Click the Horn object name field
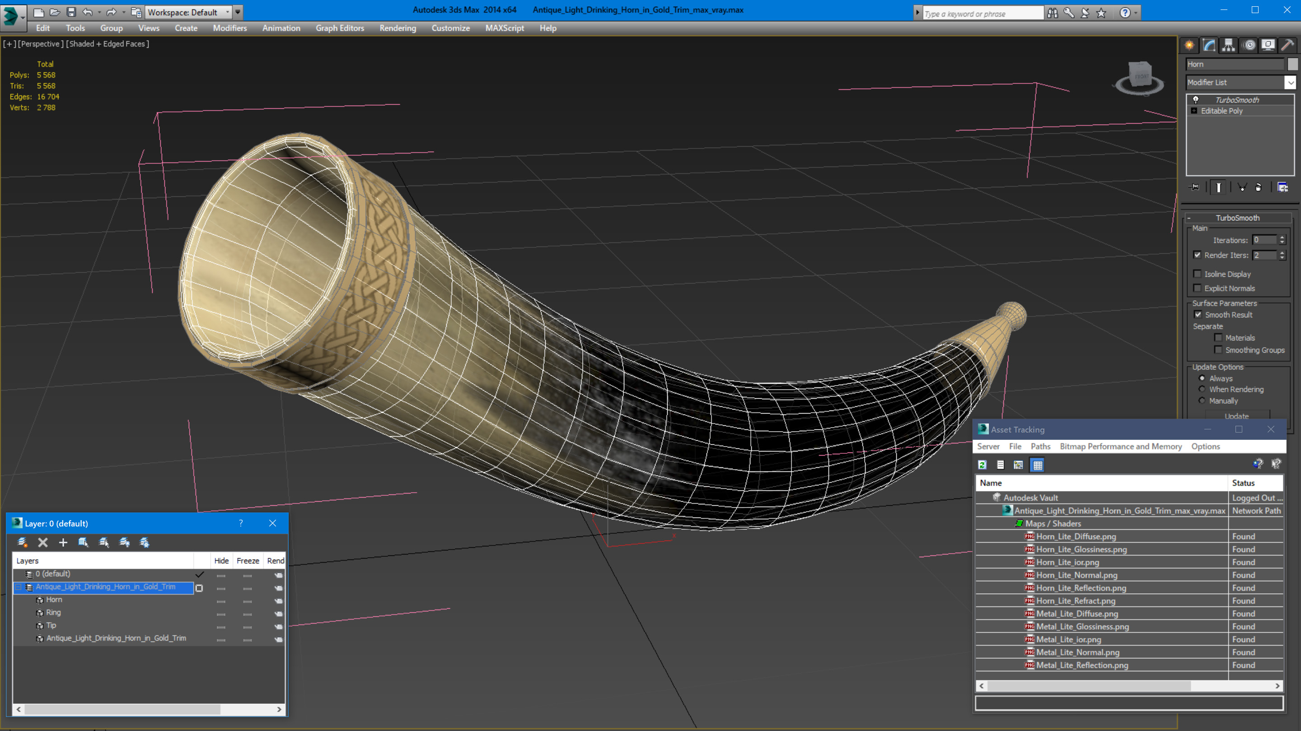Image resolution: width=1301 pixels, height=731 pixels. [1235, 64]
